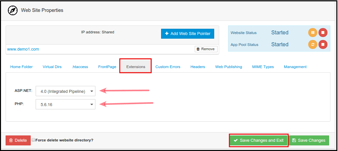The width and height of the screenshot is (338, 151).
Task: Open the ASP.NET version dropdown
Action: click(65, 92)
